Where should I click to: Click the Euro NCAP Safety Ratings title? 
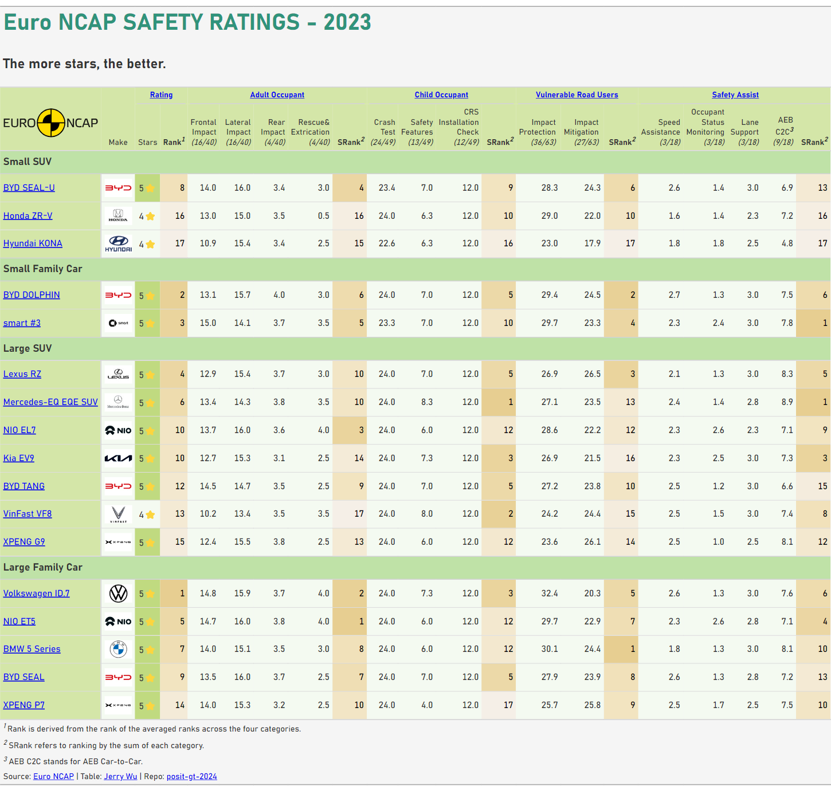[187, 22]
